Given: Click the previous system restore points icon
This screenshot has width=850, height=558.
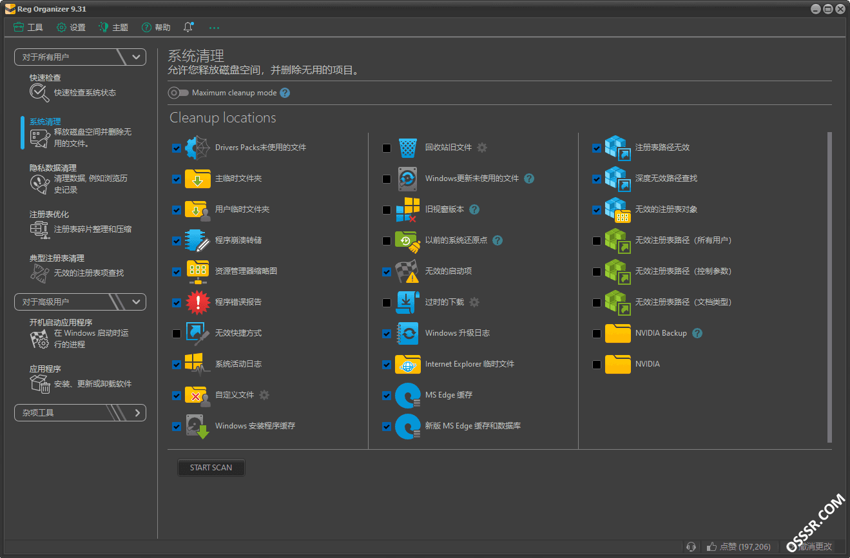Looking at the screenshot, I should (x=408, y=240).
